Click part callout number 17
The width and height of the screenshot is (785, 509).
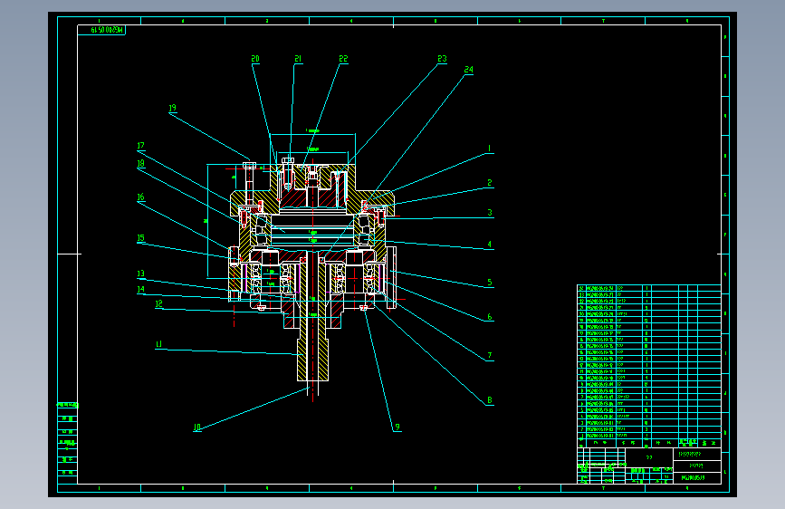coord(140,145)
